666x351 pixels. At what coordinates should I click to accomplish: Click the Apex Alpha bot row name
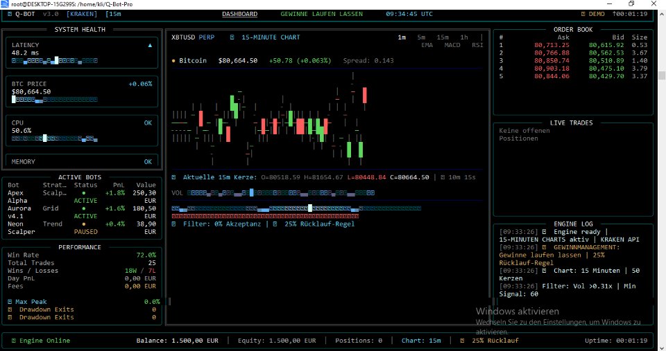pos(17,197)
